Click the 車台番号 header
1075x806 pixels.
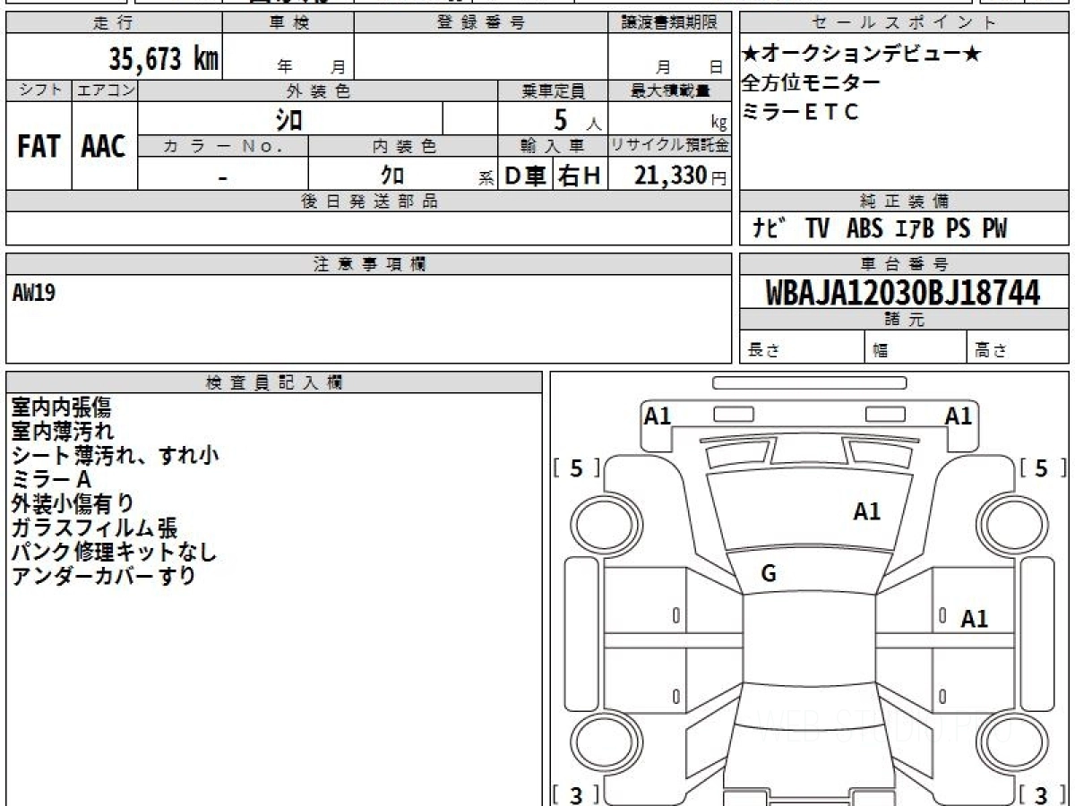[x=905, y=264]
